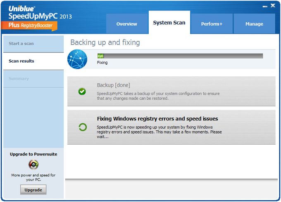Go to the Manage tab
Viewport: 281px width, 202px height.
(x=254, y=24)
